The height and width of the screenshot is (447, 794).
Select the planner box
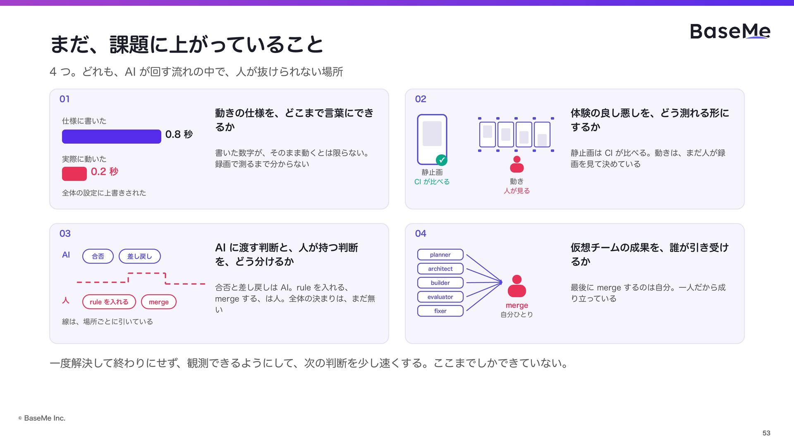coord(440,255)
